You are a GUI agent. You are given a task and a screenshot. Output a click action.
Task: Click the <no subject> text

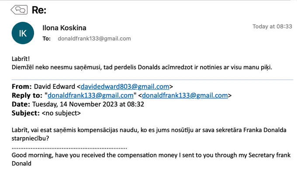click(x=61, y=113)
